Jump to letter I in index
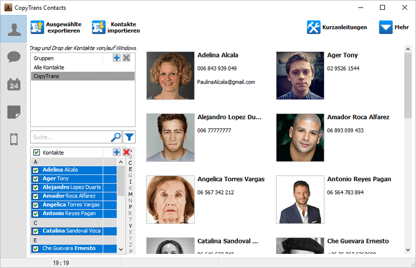Viewport: 416px width, 268px height. [x=130, y=182]
